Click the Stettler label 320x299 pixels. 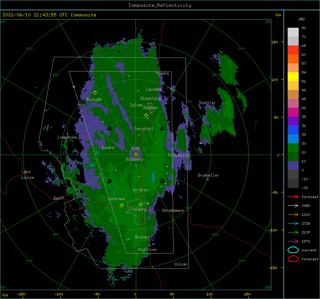tap(207, 103)
